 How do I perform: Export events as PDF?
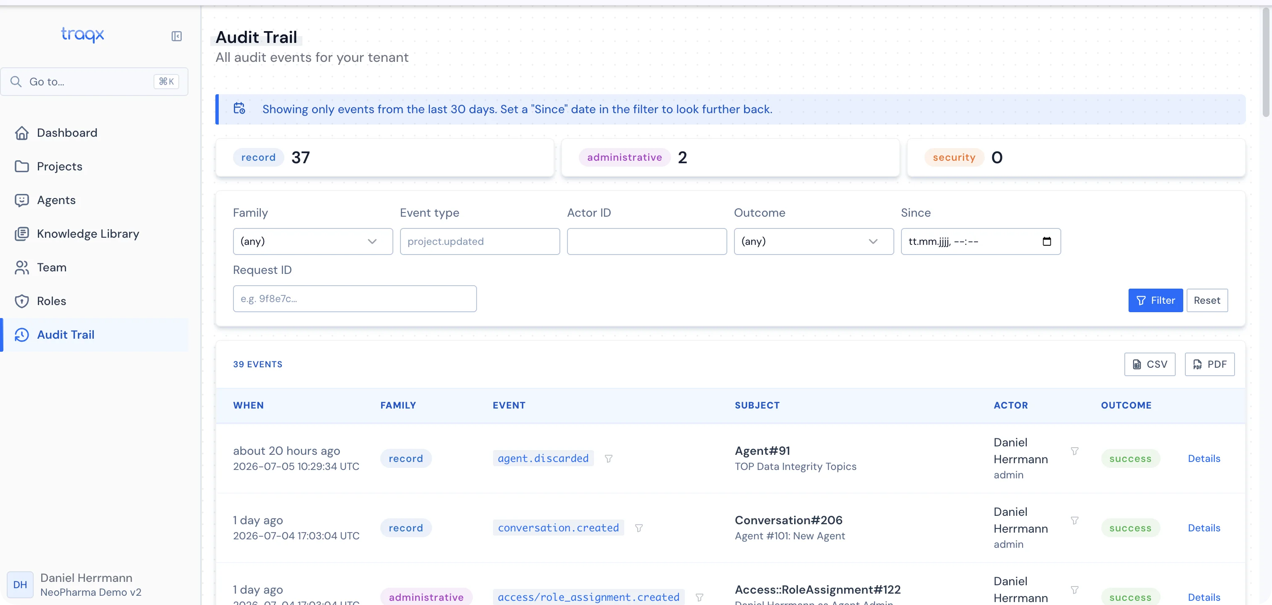coord(1209,364)
